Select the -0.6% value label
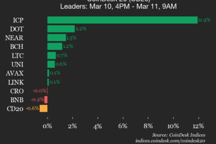 pyautogui.click(x=32, y=109)
